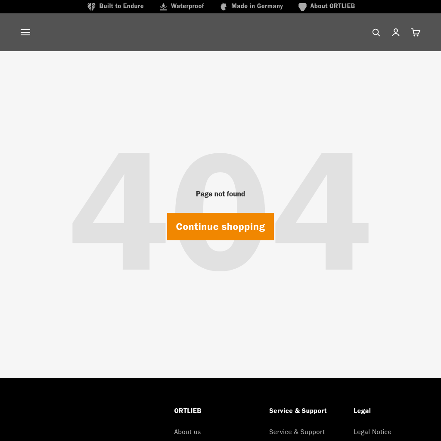
Task: Open the Built to Endure text link
Action: [x=121, y=6]
